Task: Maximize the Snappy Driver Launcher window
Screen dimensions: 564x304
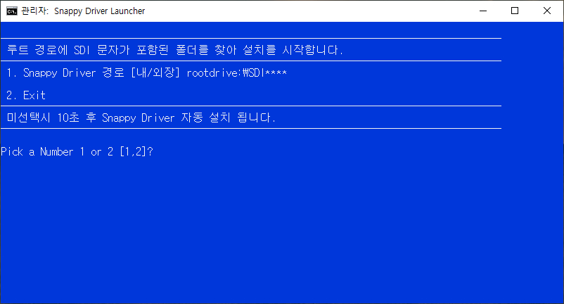Action: pos(515,11)
